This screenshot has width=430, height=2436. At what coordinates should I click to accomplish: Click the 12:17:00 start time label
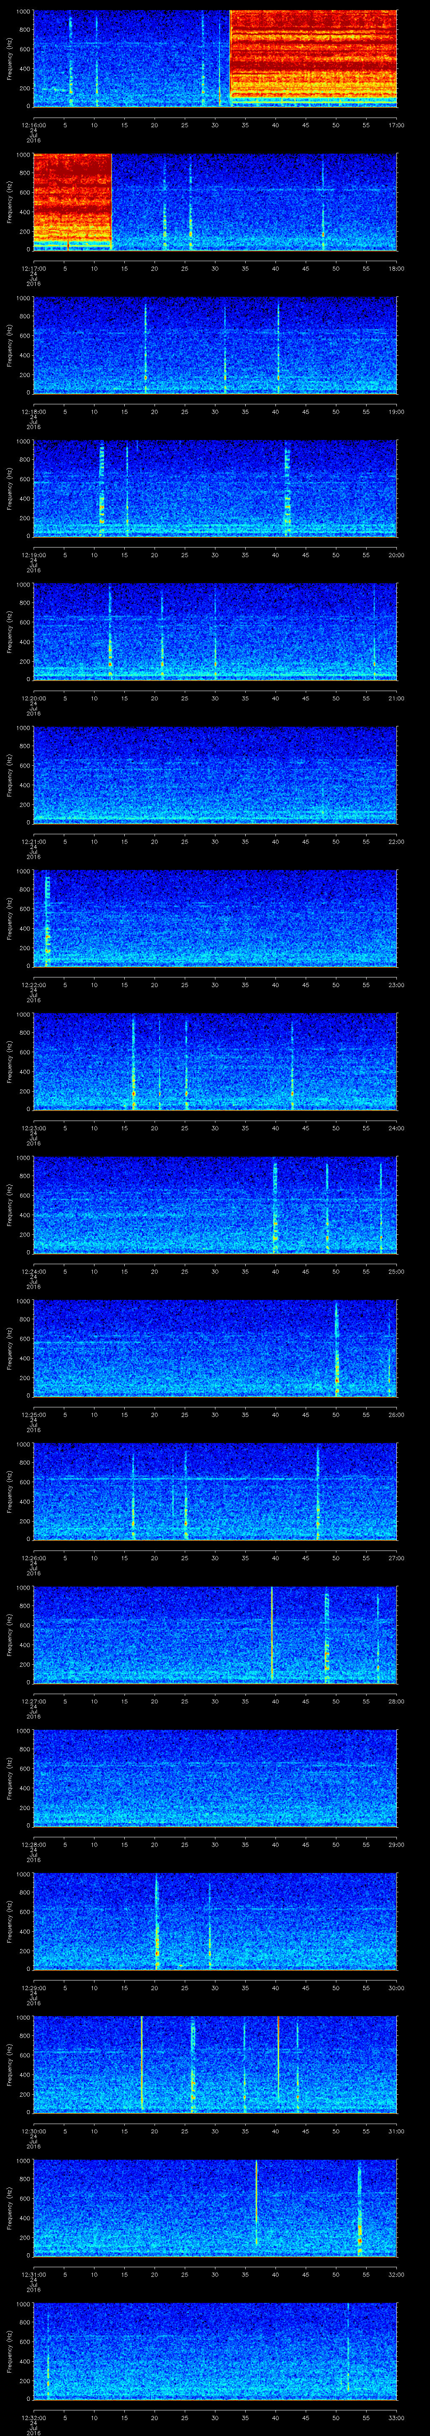pyautogui.click(x=33, y=269)
